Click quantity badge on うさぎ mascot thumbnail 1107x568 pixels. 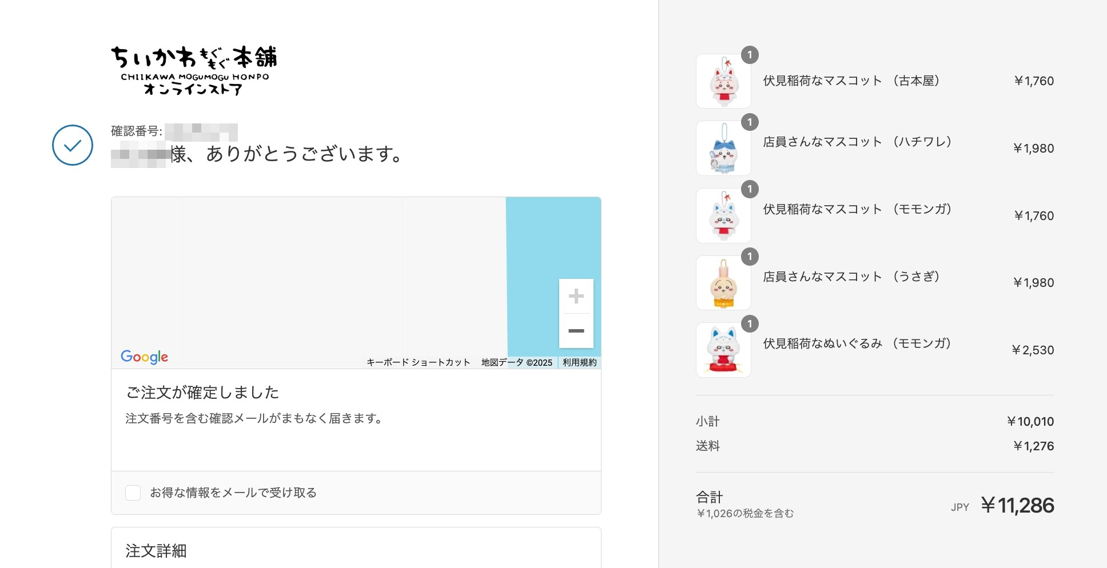(x=750, y=257)
